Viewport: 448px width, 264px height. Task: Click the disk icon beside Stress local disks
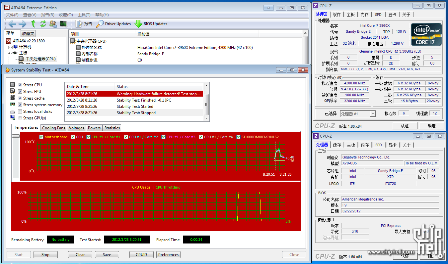pos(13,111)
